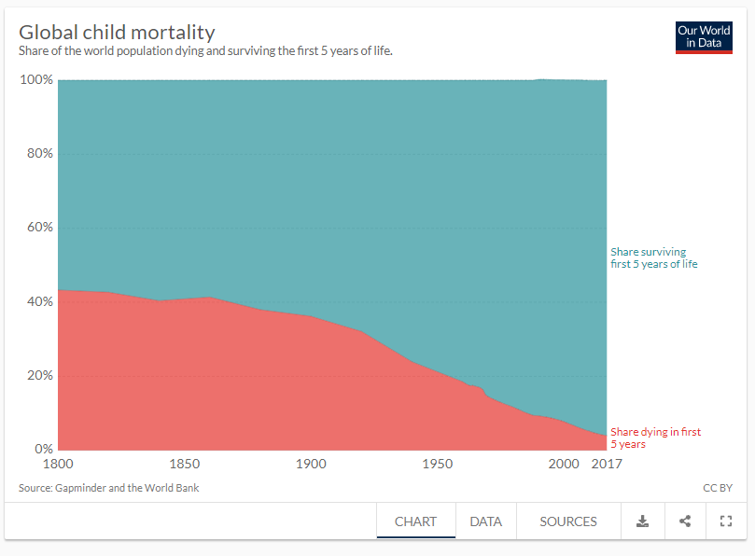Viewport: 755px width, 556px height.
Task: Click the 1800 x-axis label
Action: [58, 464]
